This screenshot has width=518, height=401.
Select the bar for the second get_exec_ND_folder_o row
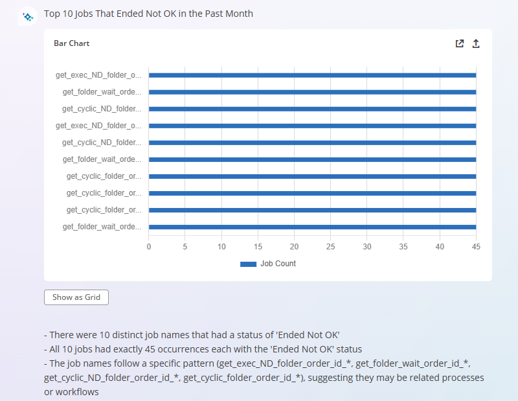click(312, 126)
